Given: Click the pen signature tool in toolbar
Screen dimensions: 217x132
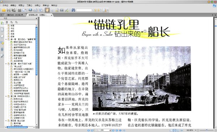Looking at the screenshot, I should (x=67, y=10).
